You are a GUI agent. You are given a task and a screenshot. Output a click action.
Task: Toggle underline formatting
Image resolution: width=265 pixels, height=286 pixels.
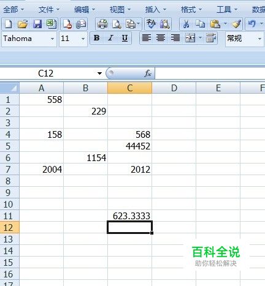click(x=125, y=38)
